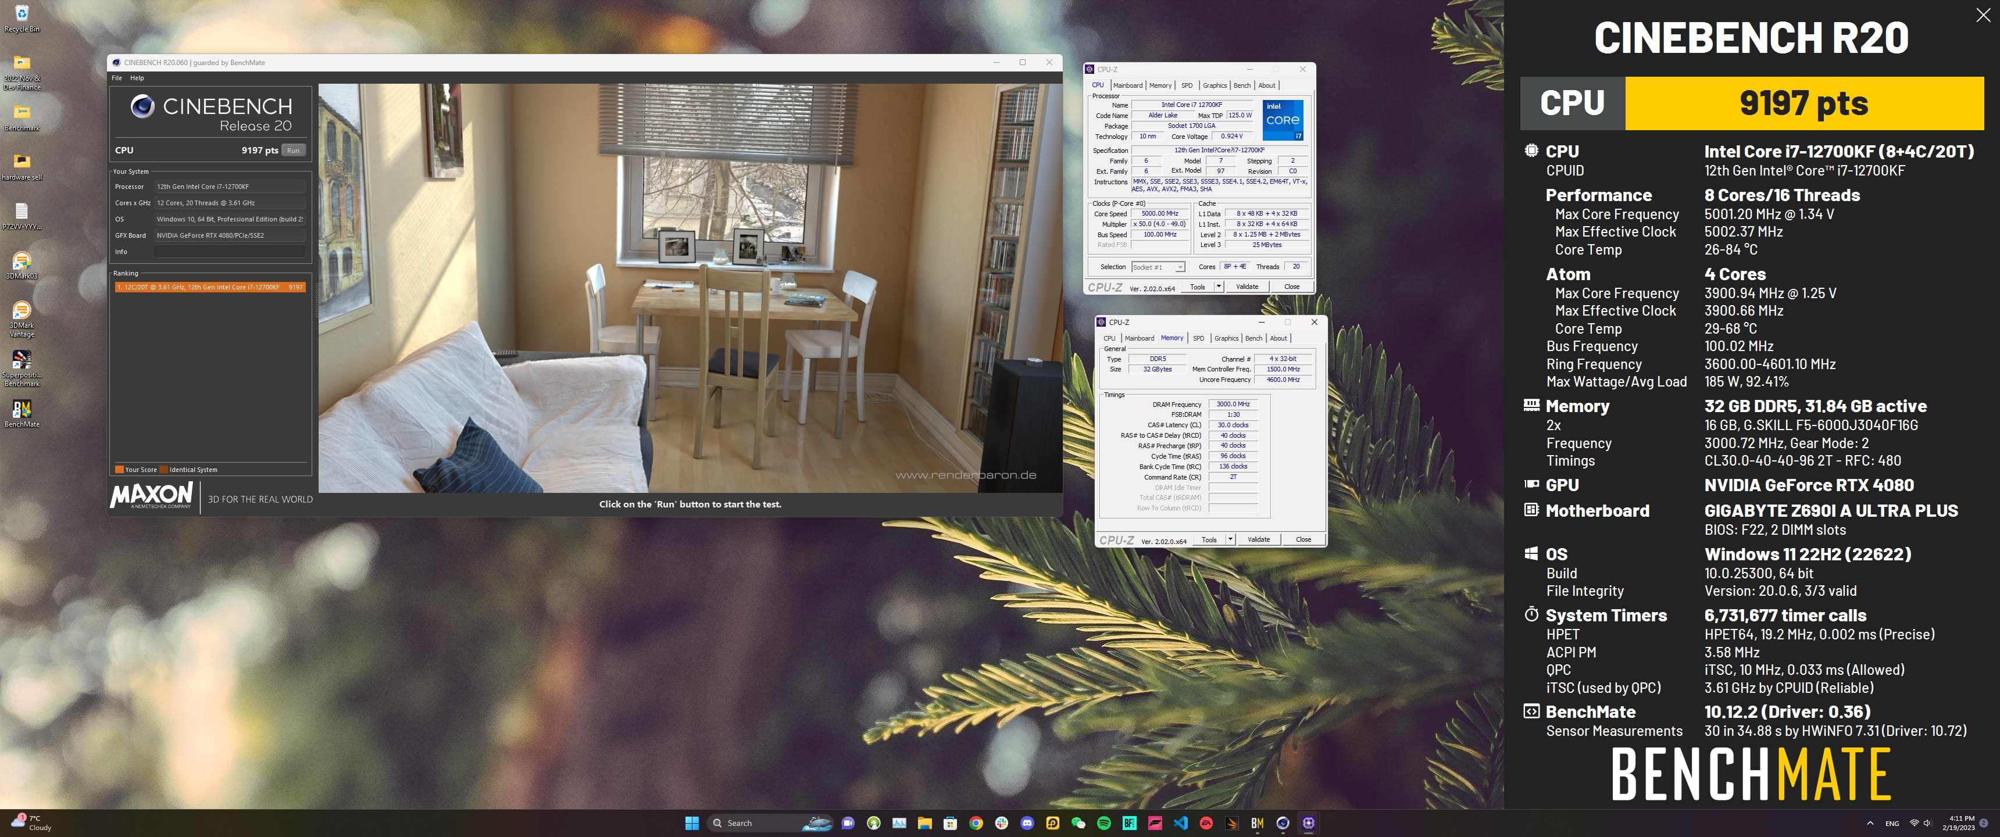Click the Run button next to CPU score
This screenshot has width=2000, height=837.
pyautogui.click(x=292, y=151)
